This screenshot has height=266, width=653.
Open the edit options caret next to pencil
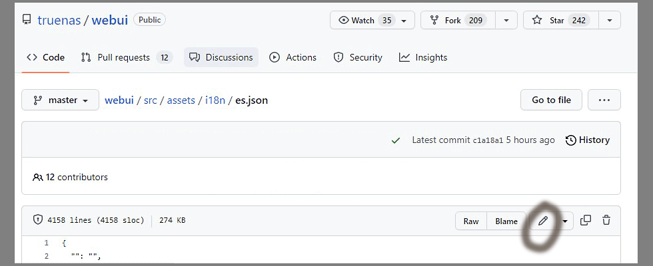tap(565, 221)
